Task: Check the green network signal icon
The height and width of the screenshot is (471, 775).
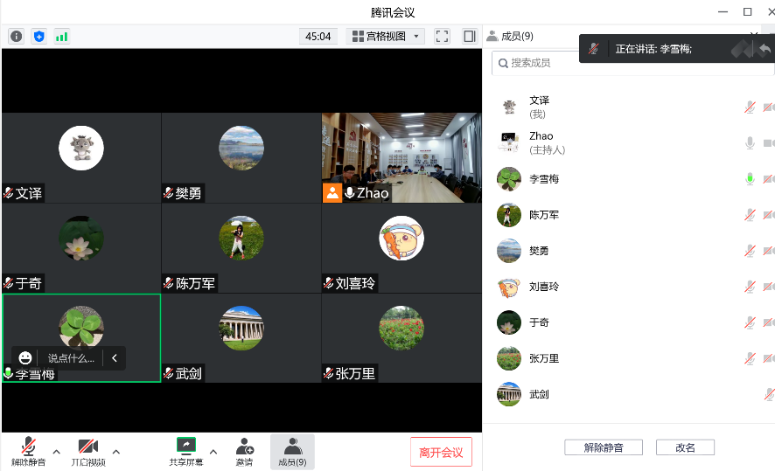Action: point(61,36)
